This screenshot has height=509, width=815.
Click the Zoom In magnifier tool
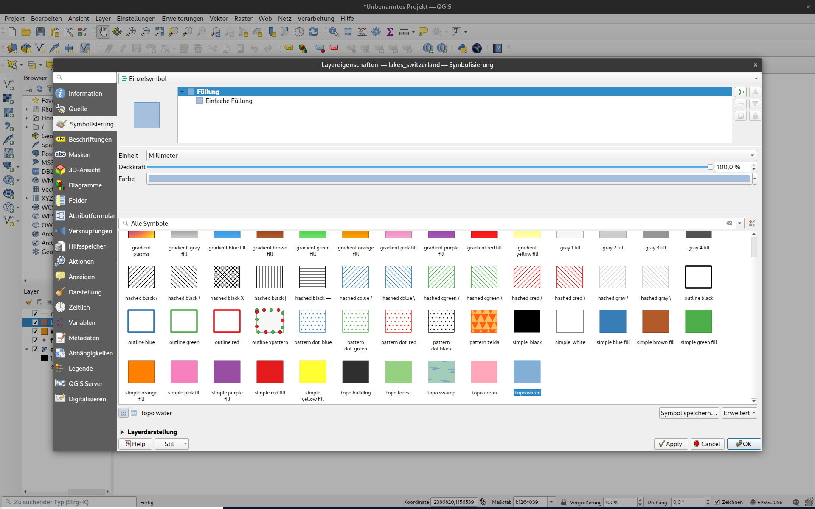[131, 32]
